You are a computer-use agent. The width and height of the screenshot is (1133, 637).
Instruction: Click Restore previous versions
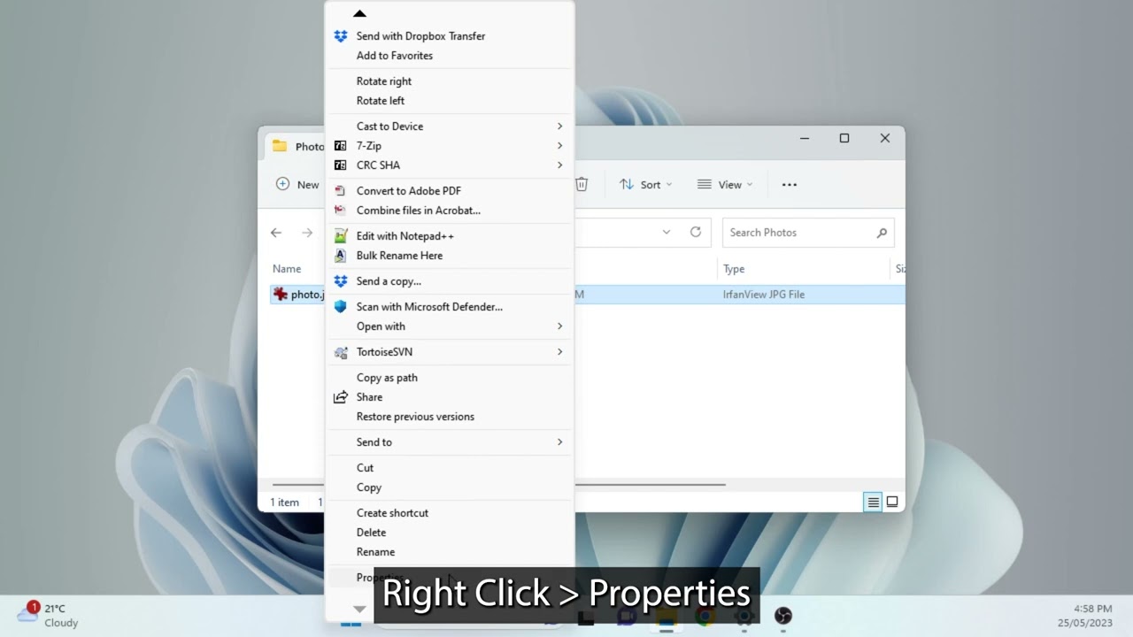click(x=450, y=417)
